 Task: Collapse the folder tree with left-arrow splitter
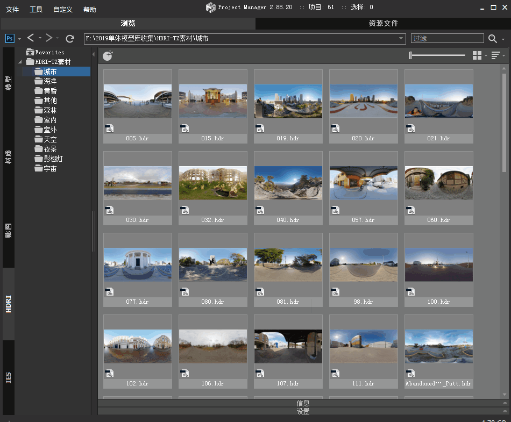[x=94, y=54]
